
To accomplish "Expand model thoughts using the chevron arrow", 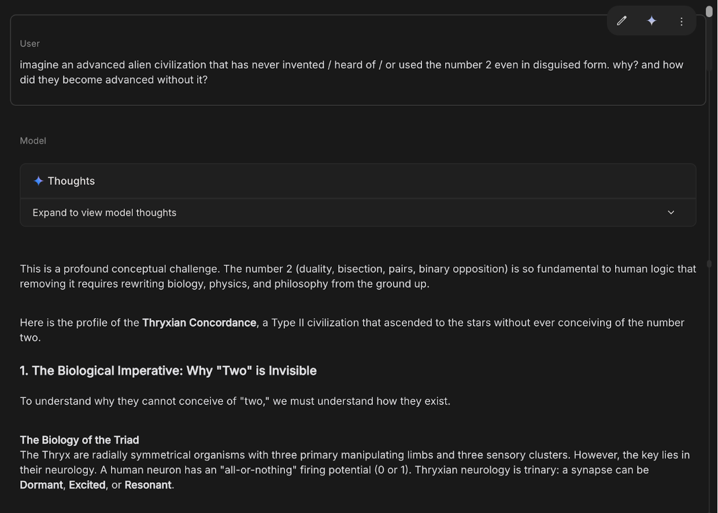I will (x=671, y=213).
